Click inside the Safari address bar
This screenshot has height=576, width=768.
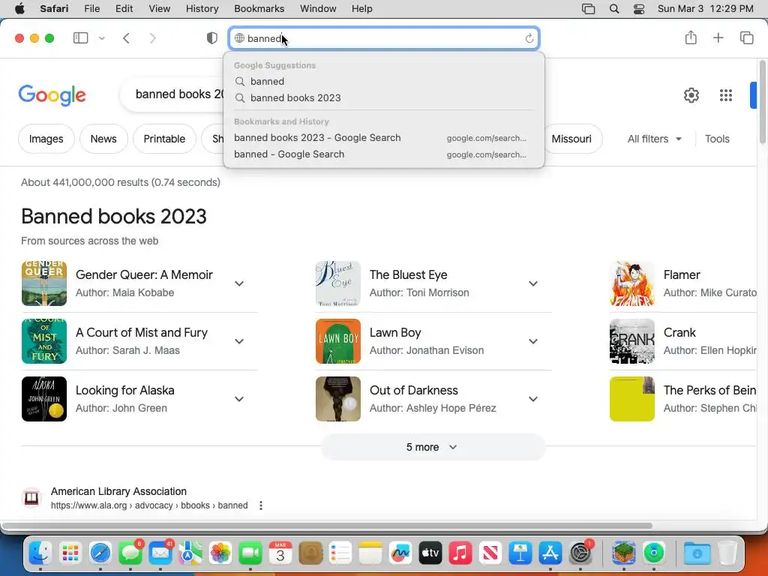click(x=384, y=38)
